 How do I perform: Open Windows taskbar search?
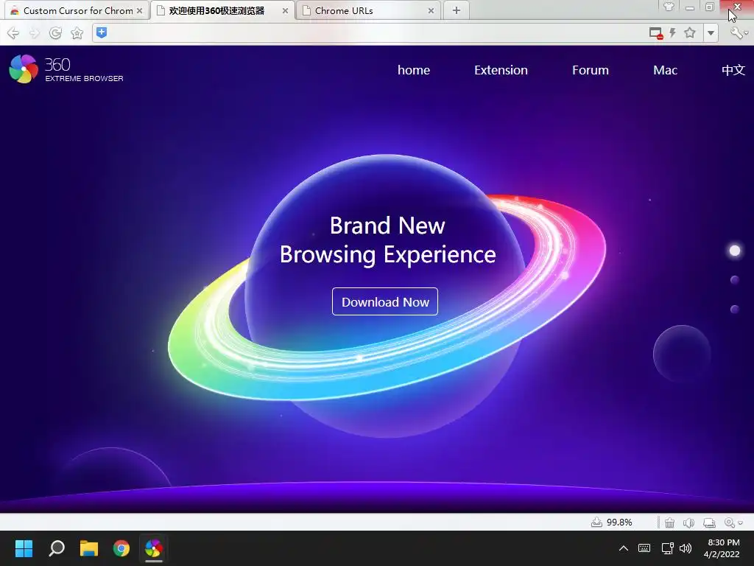(57, 548)
